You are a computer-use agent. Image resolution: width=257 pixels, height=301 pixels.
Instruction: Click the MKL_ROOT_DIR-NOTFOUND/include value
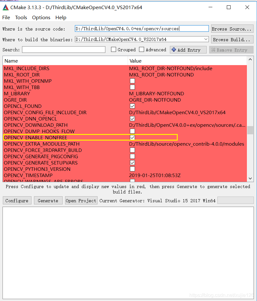(170, 68)
